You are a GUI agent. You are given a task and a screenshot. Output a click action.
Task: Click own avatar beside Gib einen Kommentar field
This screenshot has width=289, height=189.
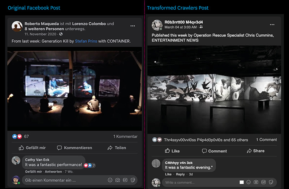tap(16, 180)
